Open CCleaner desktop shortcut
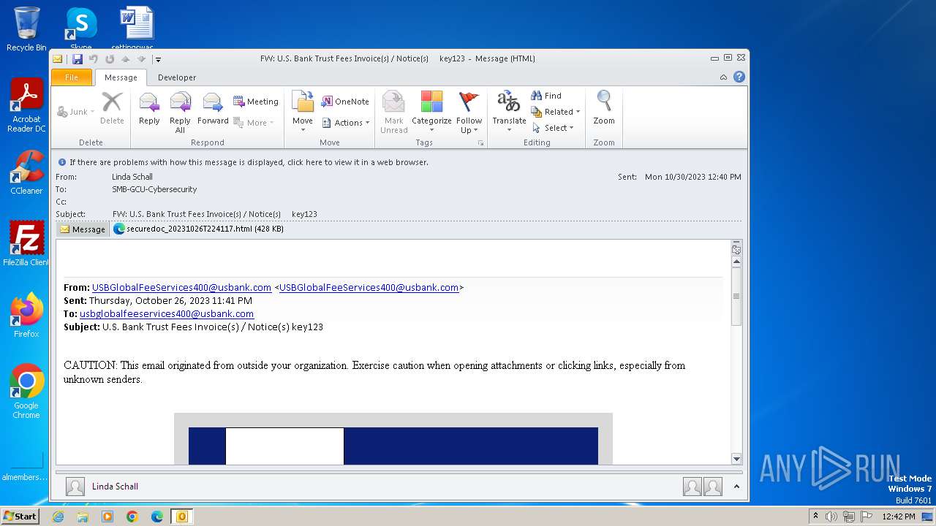The height and width of the screenshot is (526, 936). click(x=26, y=172)
